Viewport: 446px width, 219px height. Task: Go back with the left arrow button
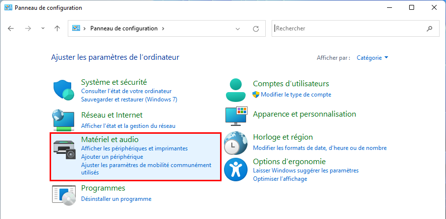[x=11, y=28]
